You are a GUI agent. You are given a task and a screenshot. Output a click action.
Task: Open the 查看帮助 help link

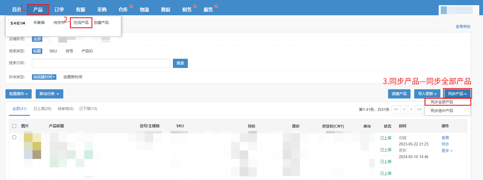(463, 26)
